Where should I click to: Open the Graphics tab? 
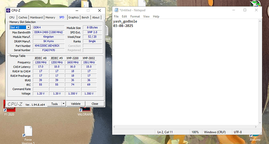click(74, 17)
